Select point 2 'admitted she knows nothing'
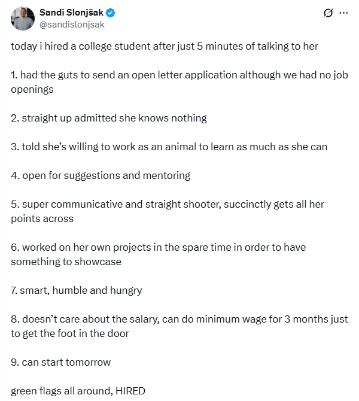This screenshot has width=359, height=401. click(109, 118)
